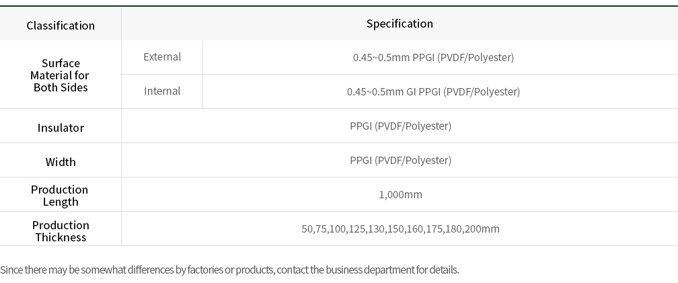Click the last thickness value '200mm'
678x283 pixels.
[x=482, y=229]
